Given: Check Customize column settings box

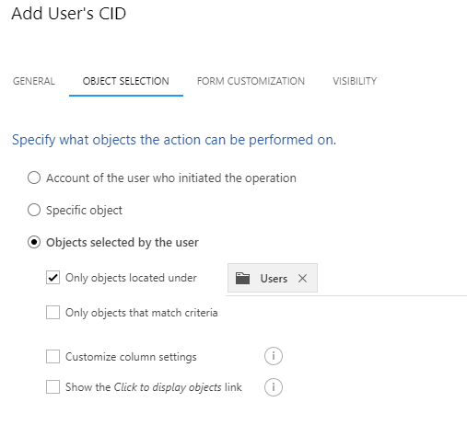Looking at the screenshot, I should pyautogui.click(x=53, y=357).
